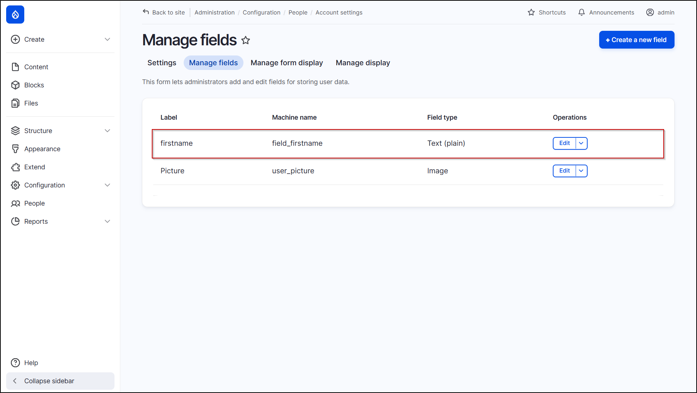Expand the Reports submenu
Image resolution: width=697 pixels, height=393 pixels.
coord(107,222)
